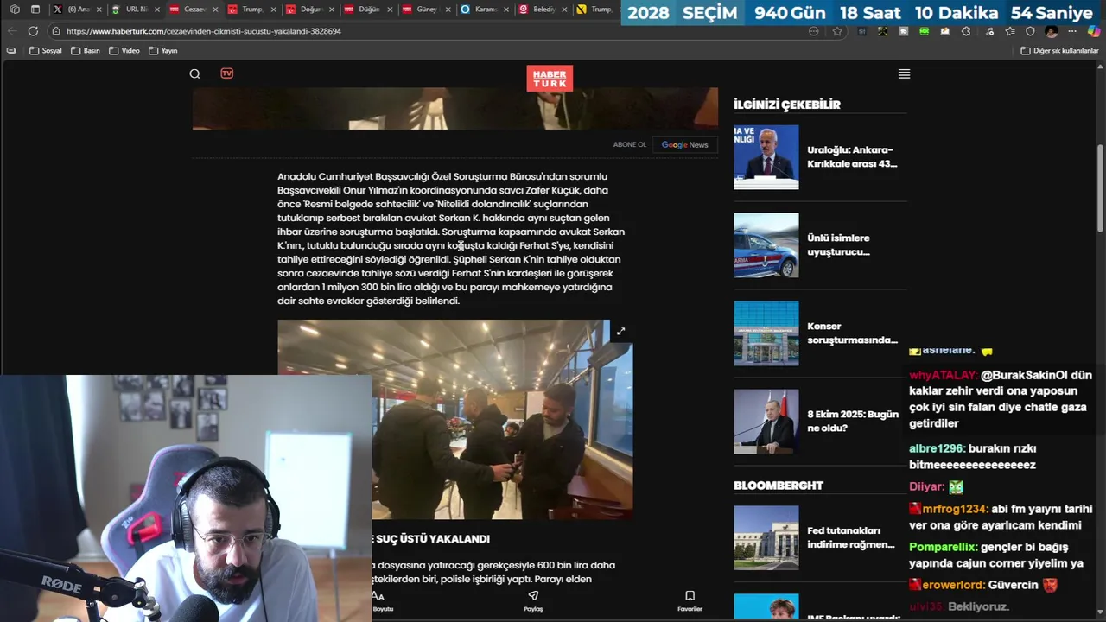The image size is (1106, 622).
Task: Open '8 Ekim 2025: Bugün ne oldu?' link
Action: click(853, 422)
